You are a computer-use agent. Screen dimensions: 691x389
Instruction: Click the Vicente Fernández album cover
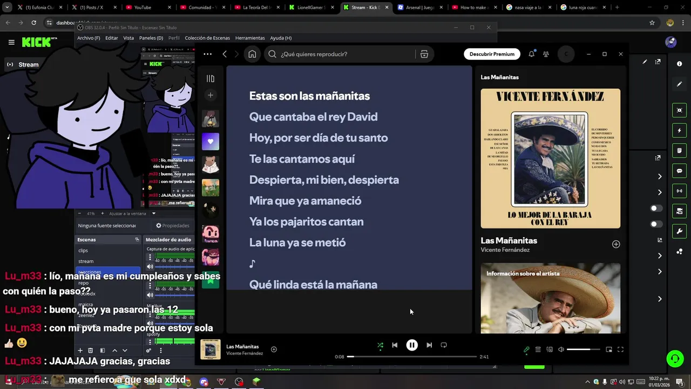[x=551, y=158]
